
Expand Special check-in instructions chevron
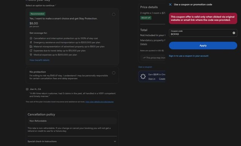(115, 141)
